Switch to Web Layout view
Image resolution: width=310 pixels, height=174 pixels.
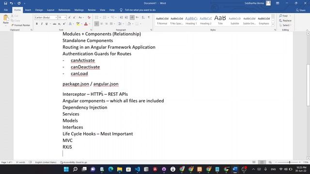click(270, 162)
